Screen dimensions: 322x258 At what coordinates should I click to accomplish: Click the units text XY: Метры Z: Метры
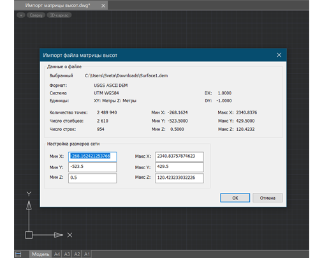[115, 101]
